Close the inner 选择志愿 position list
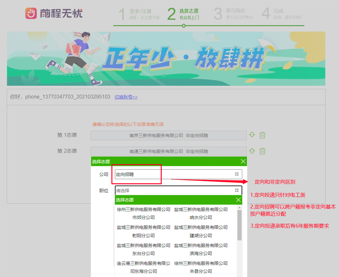Viewport: 339px width, 277px height. pos(238,200)
